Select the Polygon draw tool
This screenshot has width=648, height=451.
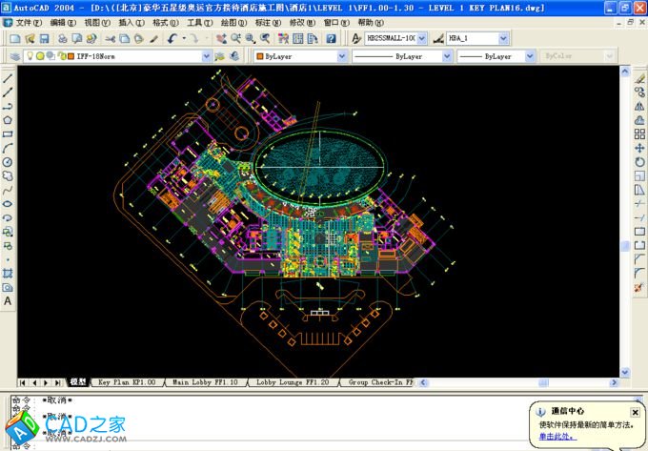coord(8,120)
